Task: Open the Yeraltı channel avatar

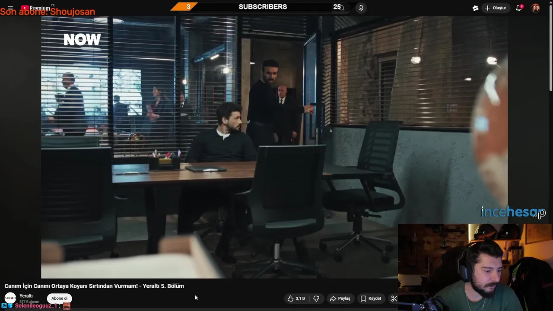Action: [x=10, y=298]
